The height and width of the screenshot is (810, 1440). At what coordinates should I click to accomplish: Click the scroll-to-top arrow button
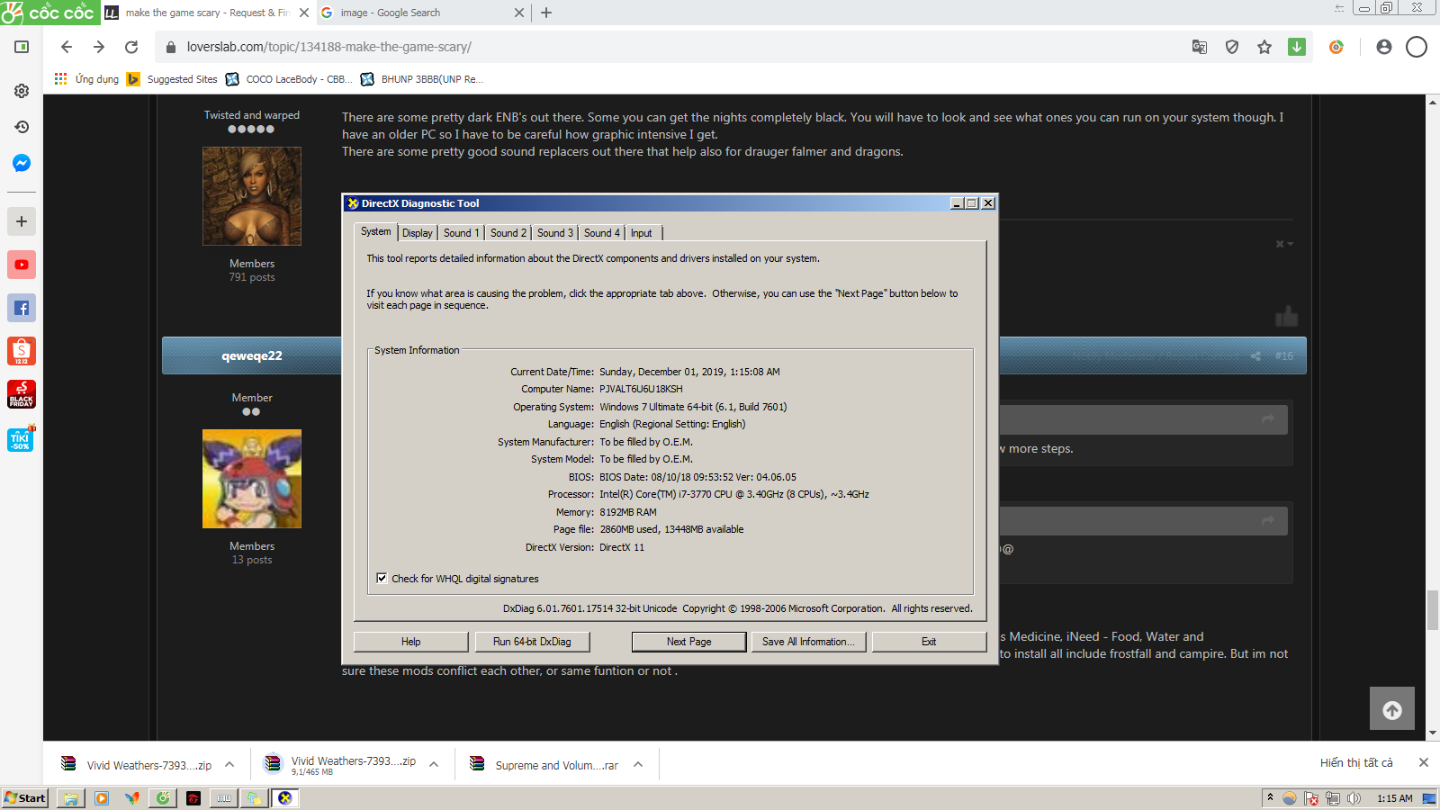pos(1392,709)
